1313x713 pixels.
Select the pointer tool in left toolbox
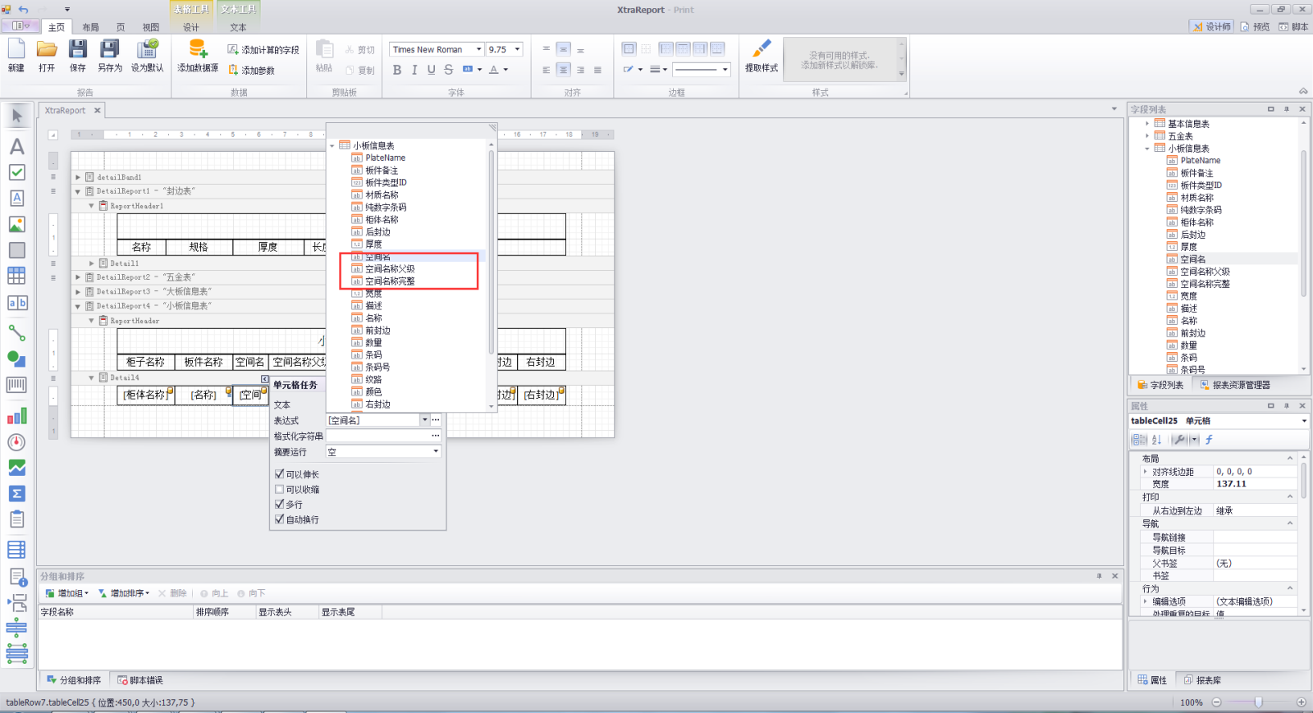pos(16,117)
